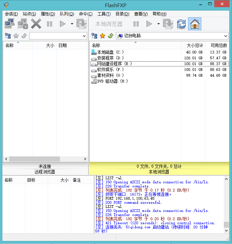Expand the remote path combo box
The image size is (232, 244).
84,36
